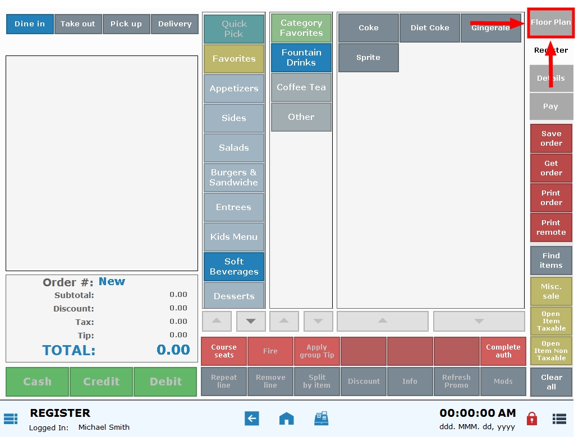
Task: Open the list view icon at bottom right
Action: [559, 419]
